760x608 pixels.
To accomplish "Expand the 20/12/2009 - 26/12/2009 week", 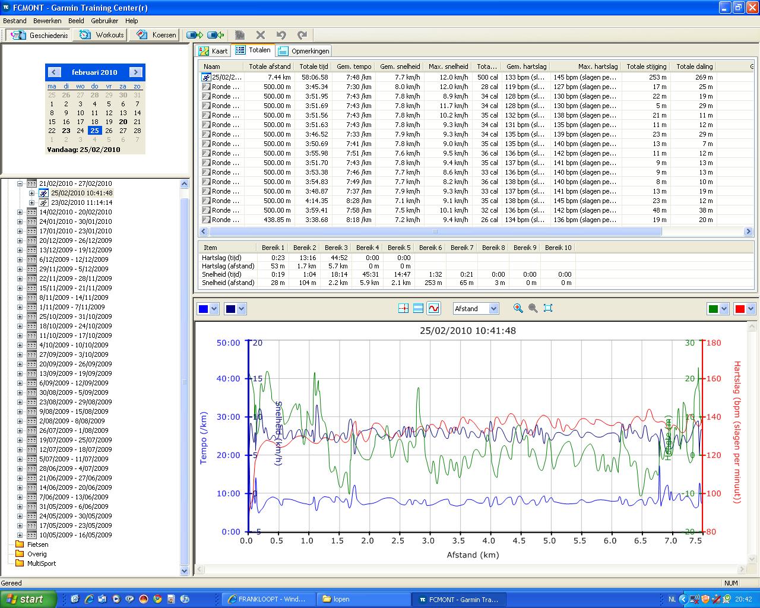I will (20, 240).
